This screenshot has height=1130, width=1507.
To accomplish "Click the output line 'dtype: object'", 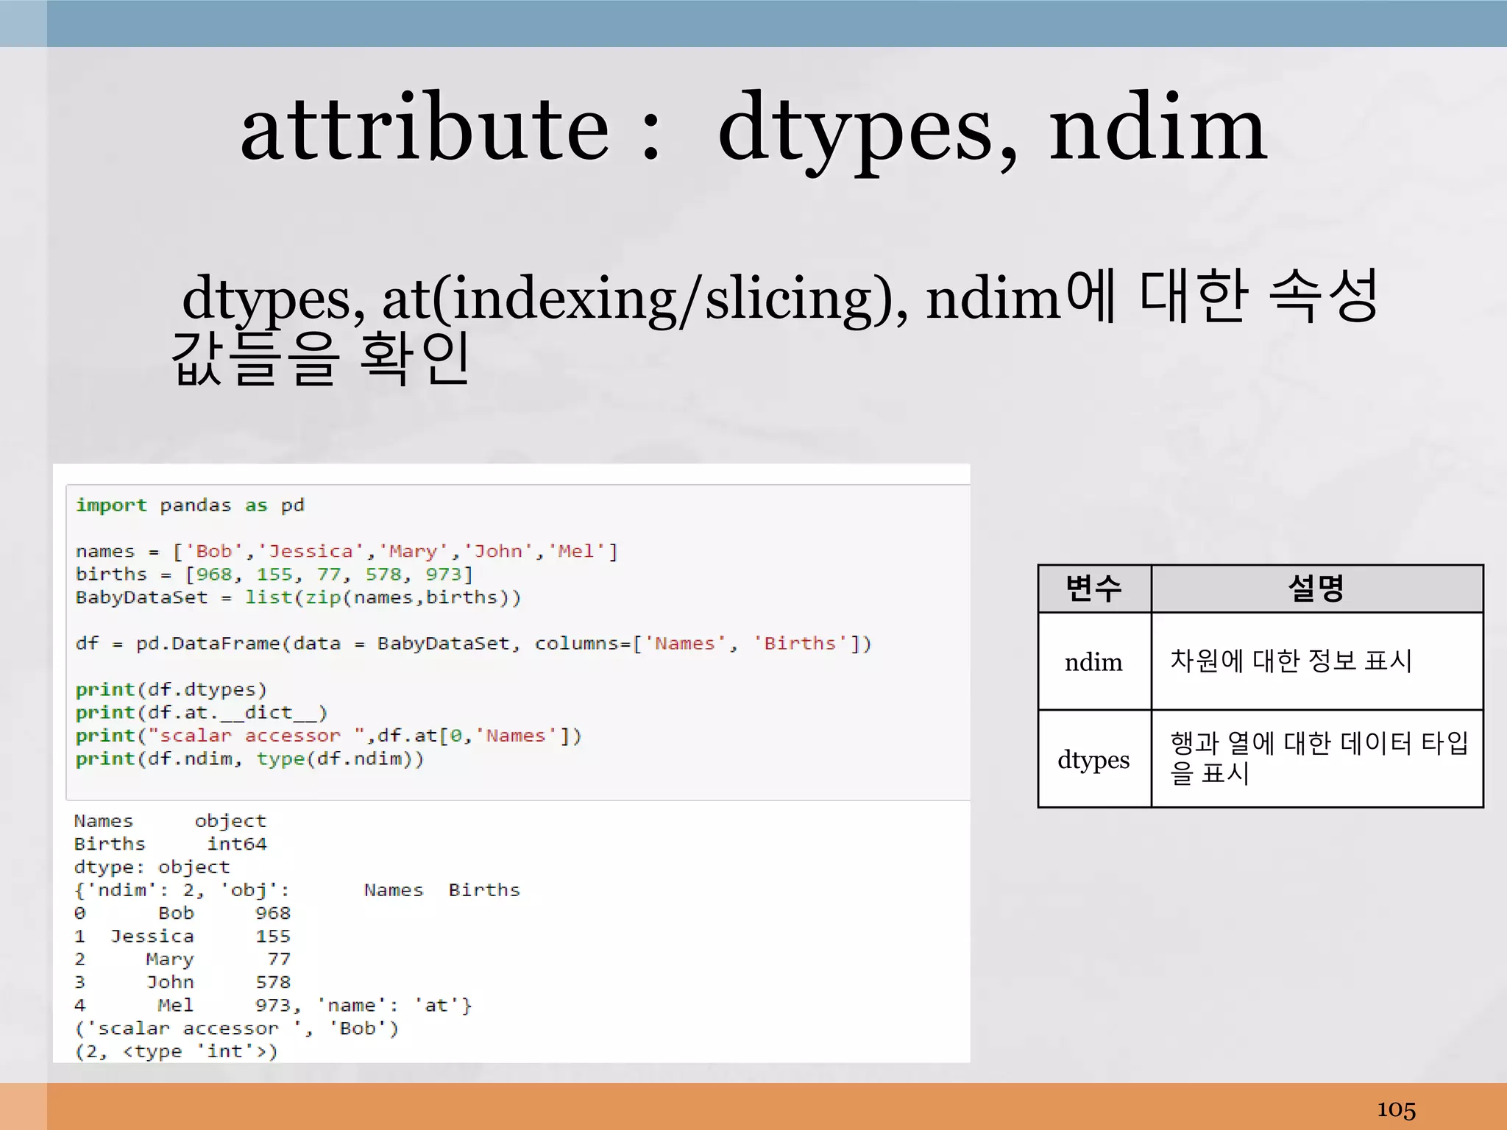I will coord(152,867).
